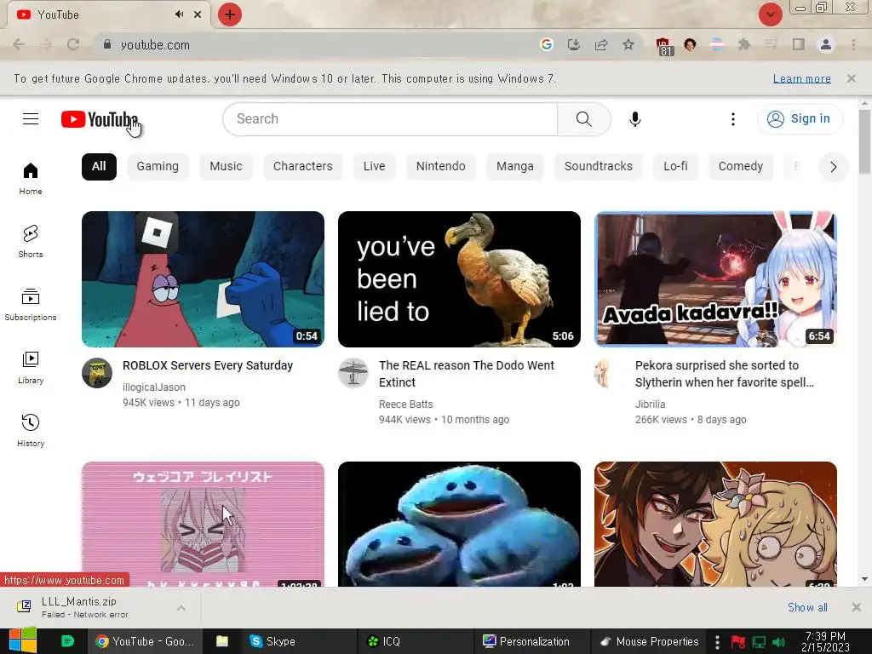This screenshot has height=654, width=872.
Task: Open new tab with red plus button
Action: click(x=229, y=14)
